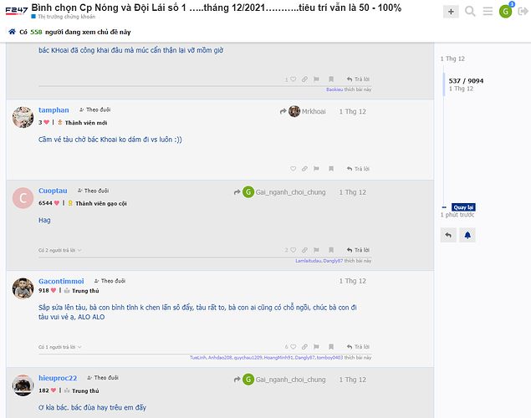The image size is (531, 418).
Task: Bookmark the top post with 1 like
Action: (x=331, y=79)
